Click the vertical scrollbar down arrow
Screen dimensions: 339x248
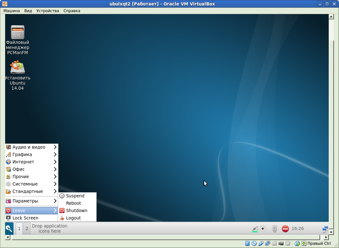tap(331, 232)
